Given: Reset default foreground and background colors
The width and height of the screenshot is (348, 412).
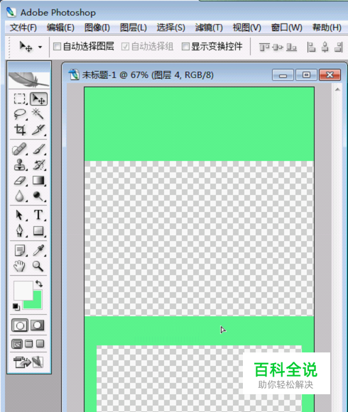Looking at the screenshot, I should click(x=16, y=306).
